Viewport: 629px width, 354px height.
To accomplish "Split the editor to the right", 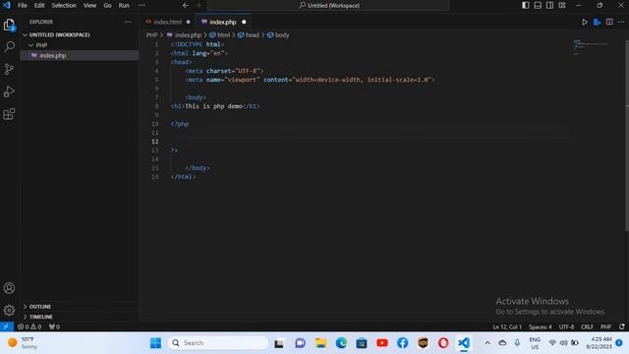I will pyautogui.click(x=609, y=22).
